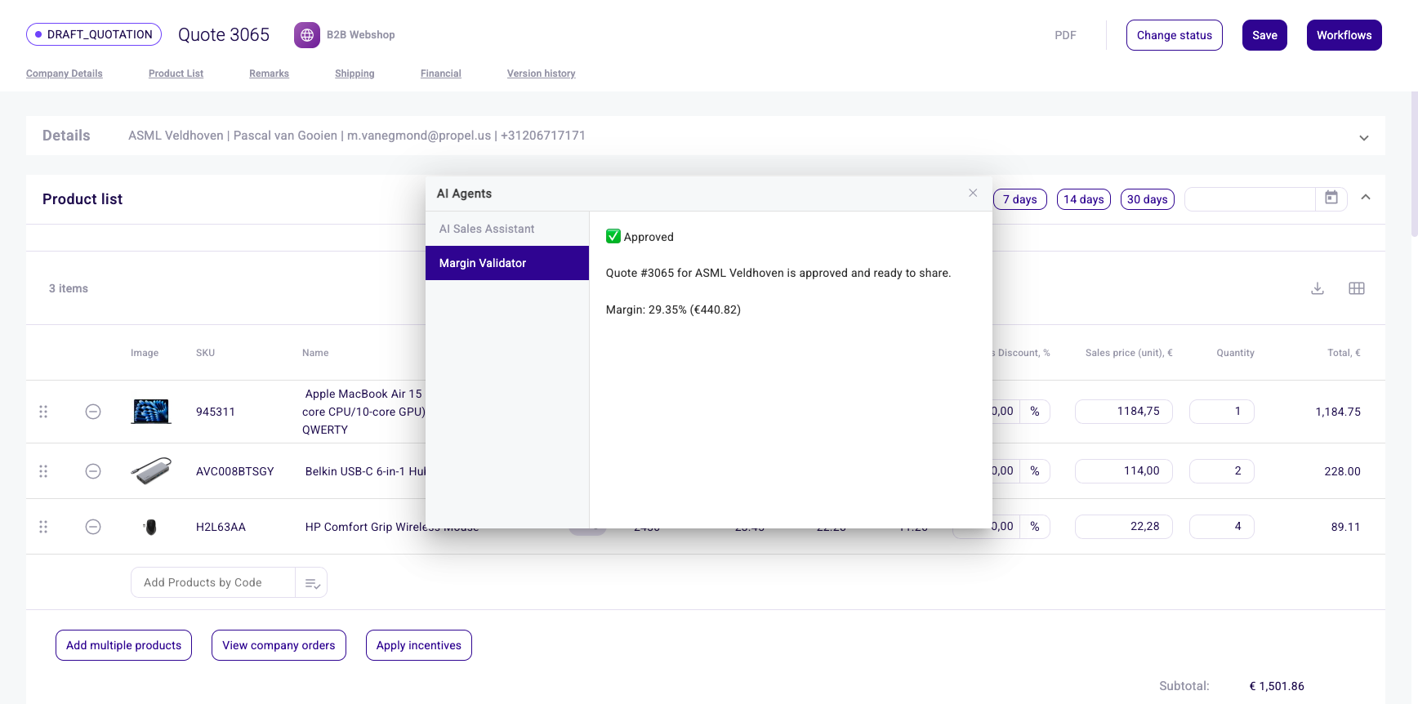Toggle percent discount type for MacBook row
The height and width of the screenshot is (704, 1418).
tap(1034, 412)
